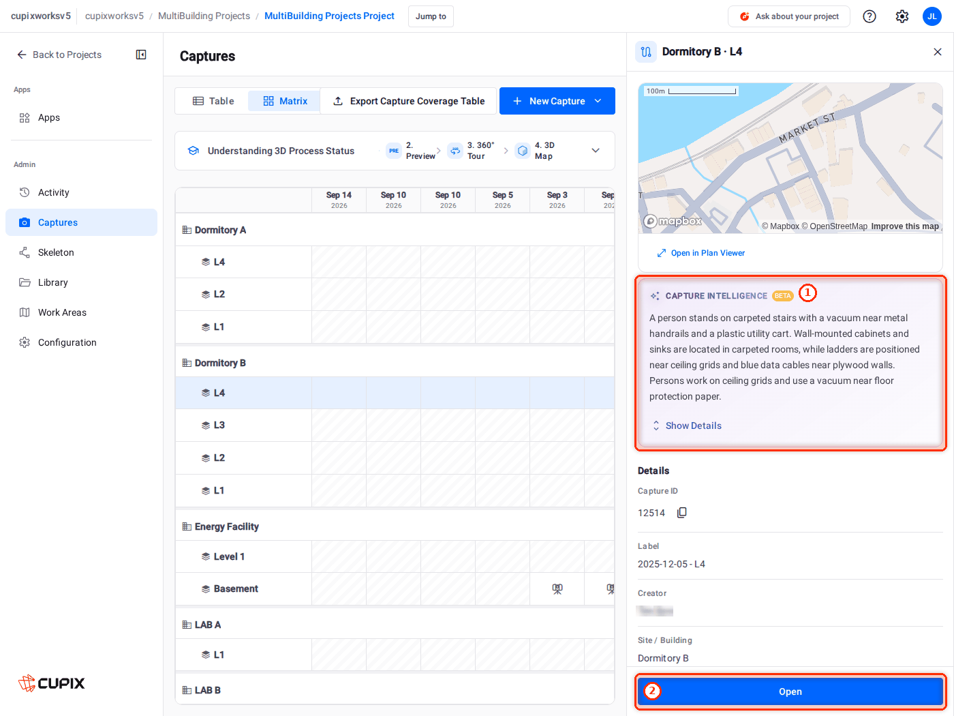Image resolution: width=954 pixels, height=716 pixels.
Task: Open the Jump to menu
Action: click(x=431, y=16)
